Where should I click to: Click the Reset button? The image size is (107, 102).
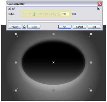[34, 27]
